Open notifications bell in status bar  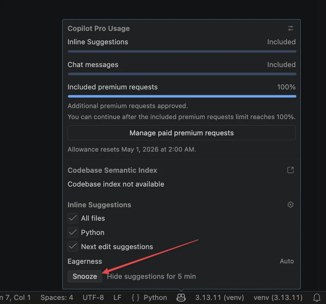click(317, 297)
